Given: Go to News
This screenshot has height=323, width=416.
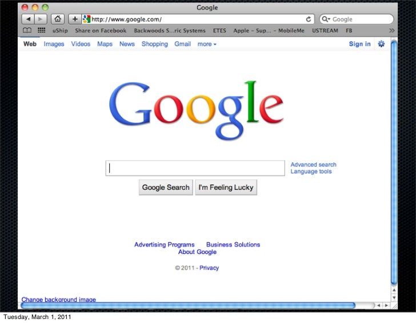Looking at the screenshot, I should click(127, 44).
